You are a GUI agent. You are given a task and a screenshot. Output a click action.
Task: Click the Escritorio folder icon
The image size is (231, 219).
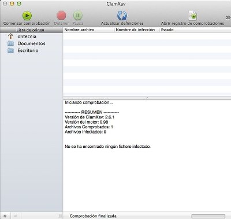click(x=10, y=50)
